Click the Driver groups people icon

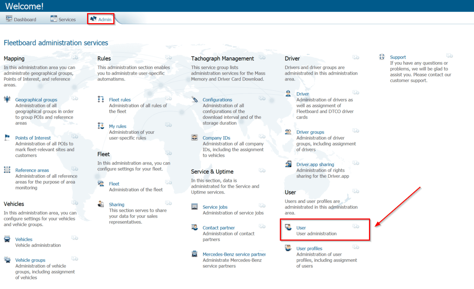coord(288,131)
